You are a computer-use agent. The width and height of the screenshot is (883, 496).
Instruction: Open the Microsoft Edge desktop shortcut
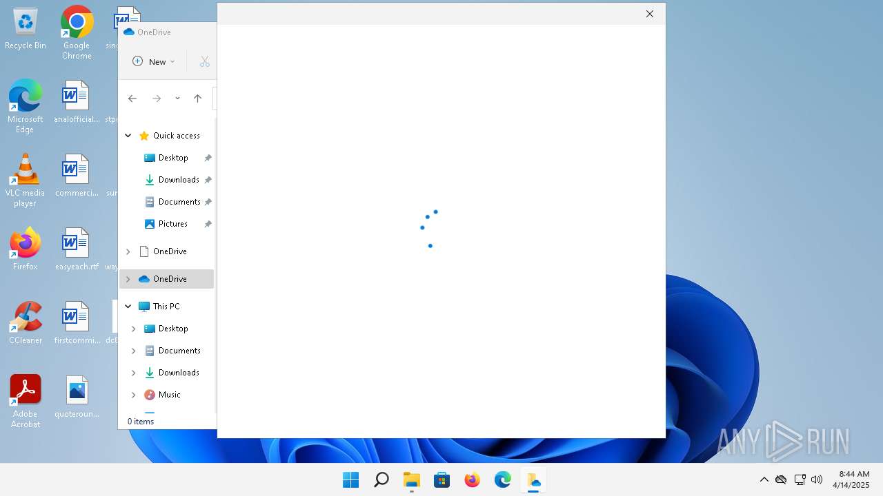[x=26, y=107]
